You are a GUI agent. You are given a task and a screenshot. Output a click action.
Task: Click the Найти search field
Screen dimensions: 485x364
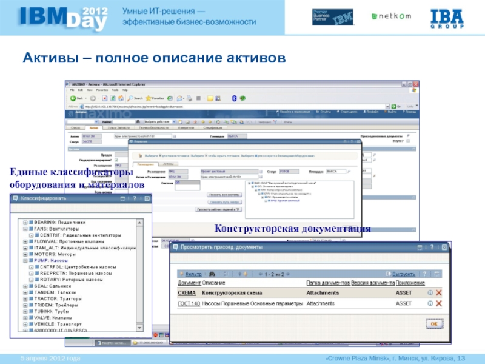(124, 122)
